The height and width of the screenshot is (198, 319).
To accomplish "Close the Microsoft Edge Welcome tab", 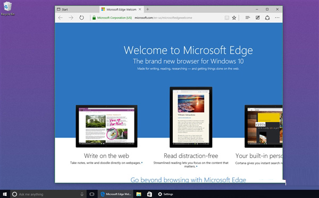I will pos(140,9).
